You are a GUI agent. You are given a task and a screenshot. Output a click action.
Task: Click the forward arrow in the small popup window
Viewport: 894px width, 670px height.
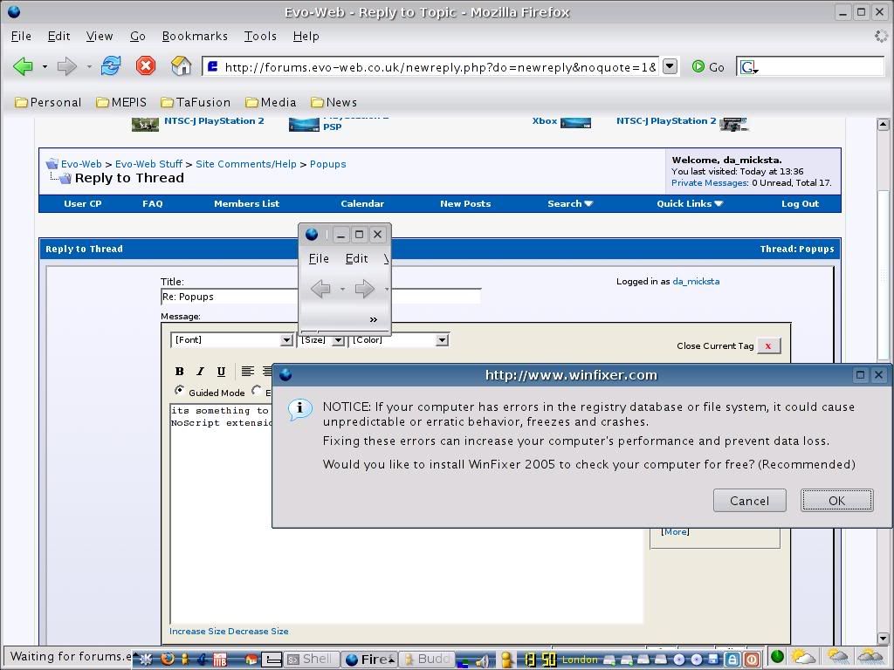[364, 289]
